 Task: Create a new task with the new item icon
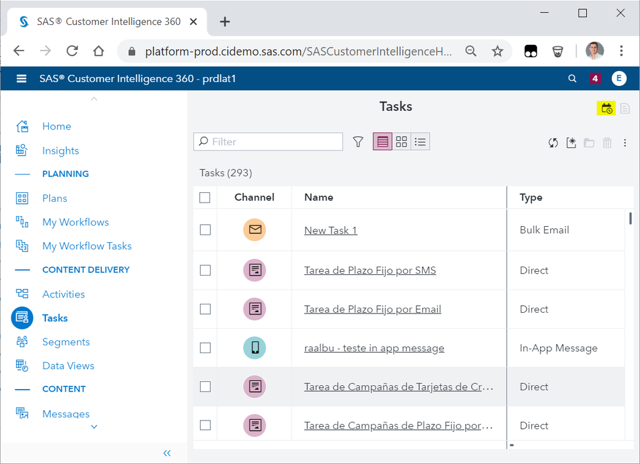(571, 143)
